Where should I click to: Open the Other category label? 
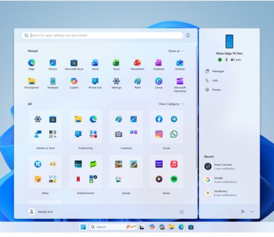[x=45, y=193]
